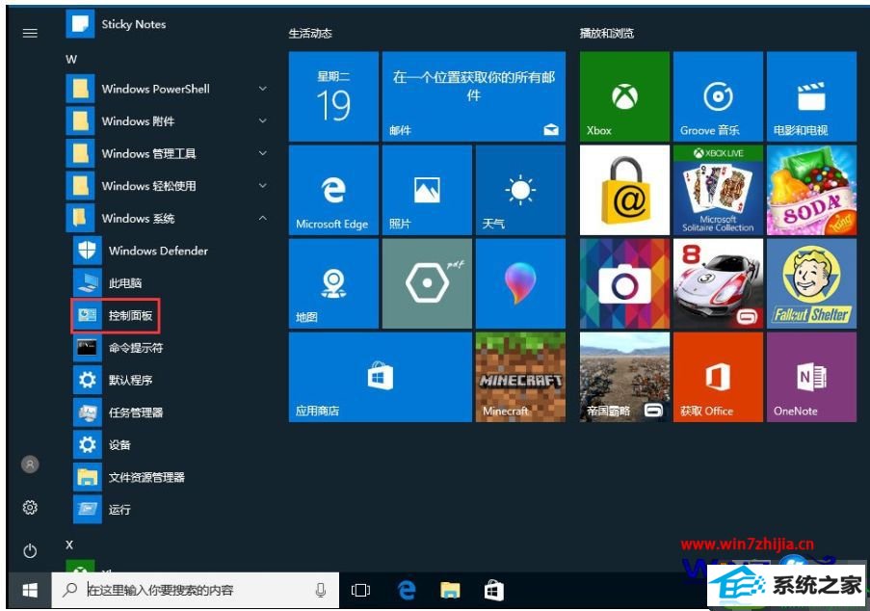Viewport: 870px width, 611px height.
Task: Launch the Candy Crush Soda tile
Action: pos(812,191)
